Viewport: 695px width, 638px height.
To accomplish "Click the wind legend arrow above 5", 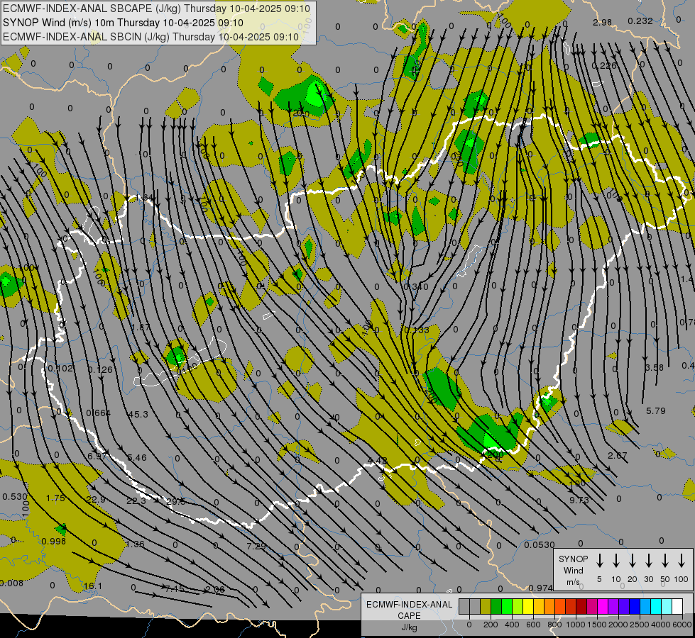I will point(599,561).
